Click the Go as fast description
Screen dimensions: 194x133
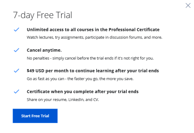pyautogui.click(x=83, y=79)
